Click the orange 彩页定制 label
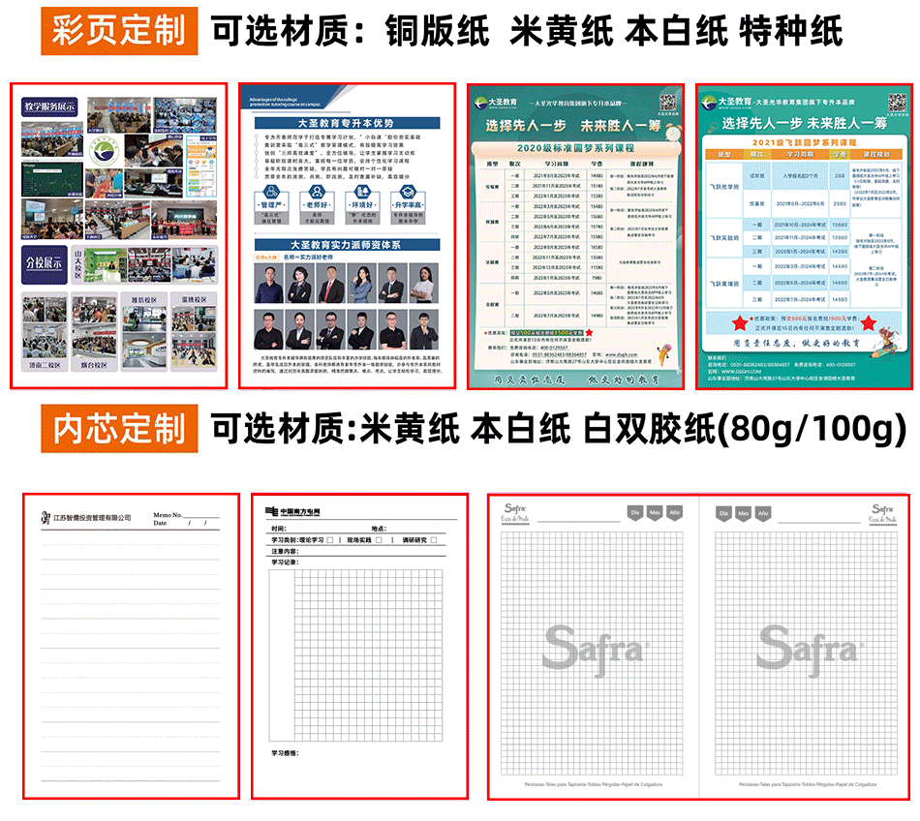 pyautogui.click(x=119, y=31)
